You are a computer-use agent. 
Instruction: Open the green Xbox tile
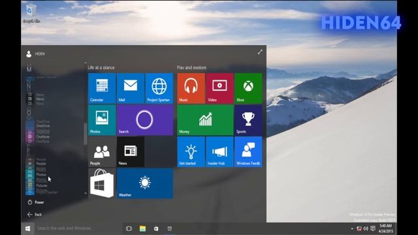tap(248, 88)
